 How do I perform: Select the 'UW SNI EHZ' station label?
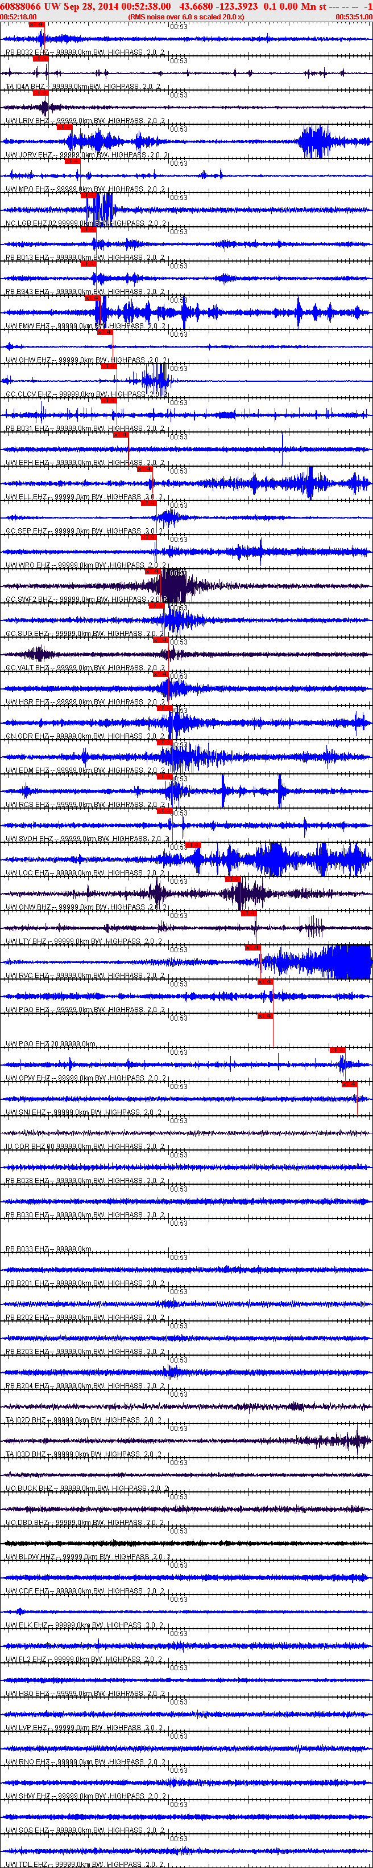point(27,1112)
